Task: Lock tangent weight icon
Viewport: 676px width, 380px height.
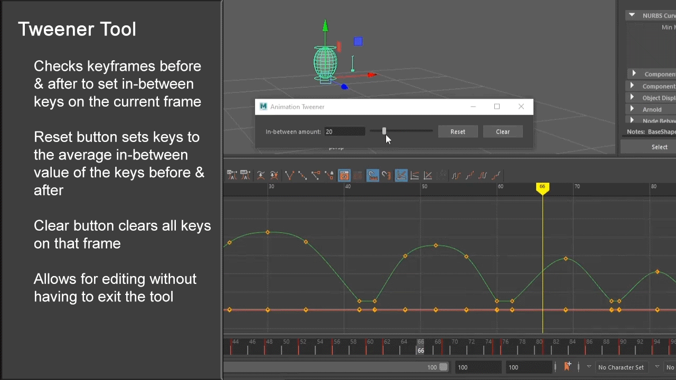Action: click(329, 175)
